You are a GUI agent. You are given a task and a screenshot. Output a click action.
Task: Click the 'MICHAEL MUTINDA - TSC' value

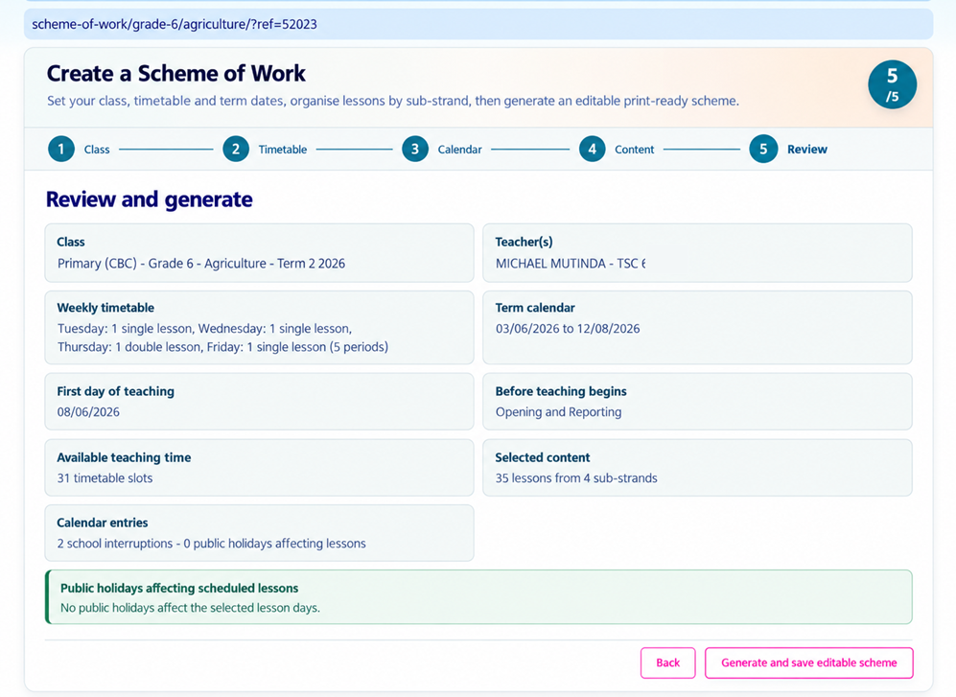point(571,264)
